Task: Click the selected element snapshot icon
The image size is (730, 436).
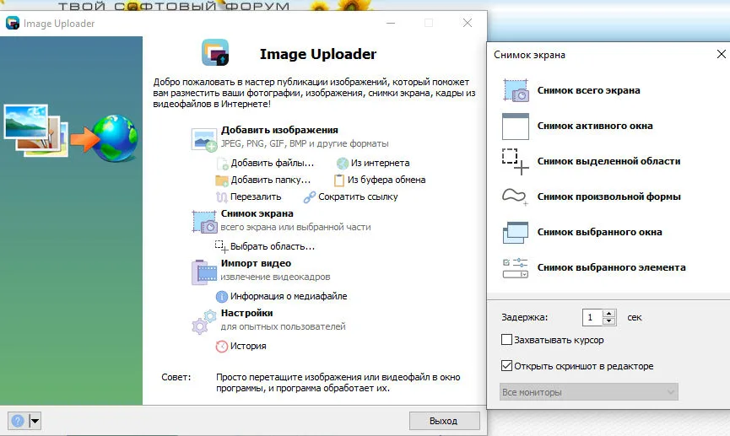Action: 516,267
